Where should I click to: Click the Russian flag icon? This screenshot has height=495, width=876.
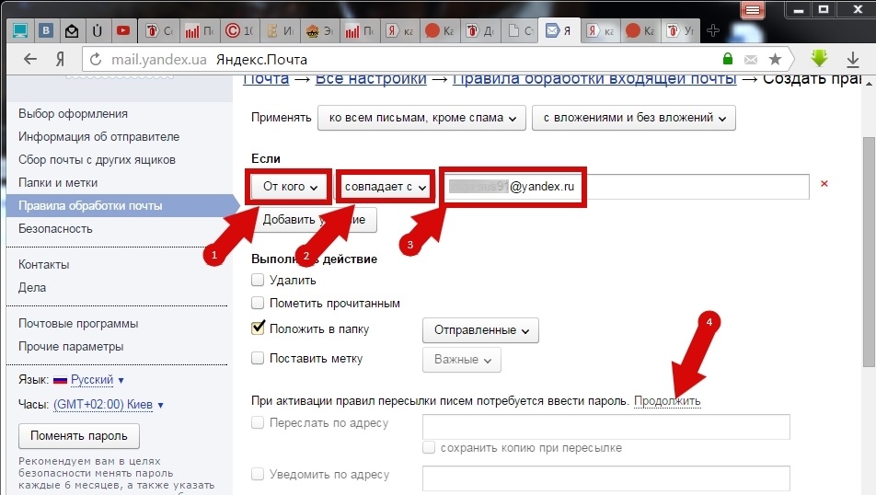tap(60, 381)
